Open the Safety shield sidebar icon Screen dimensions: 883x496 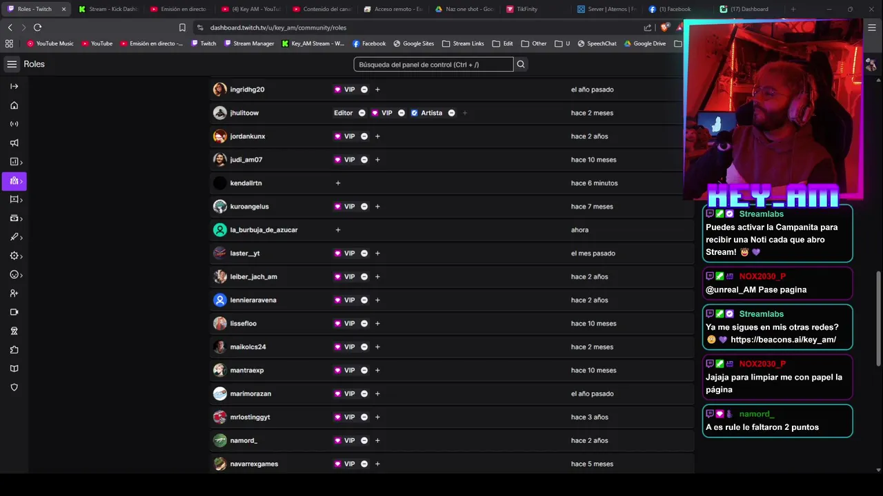14,387
